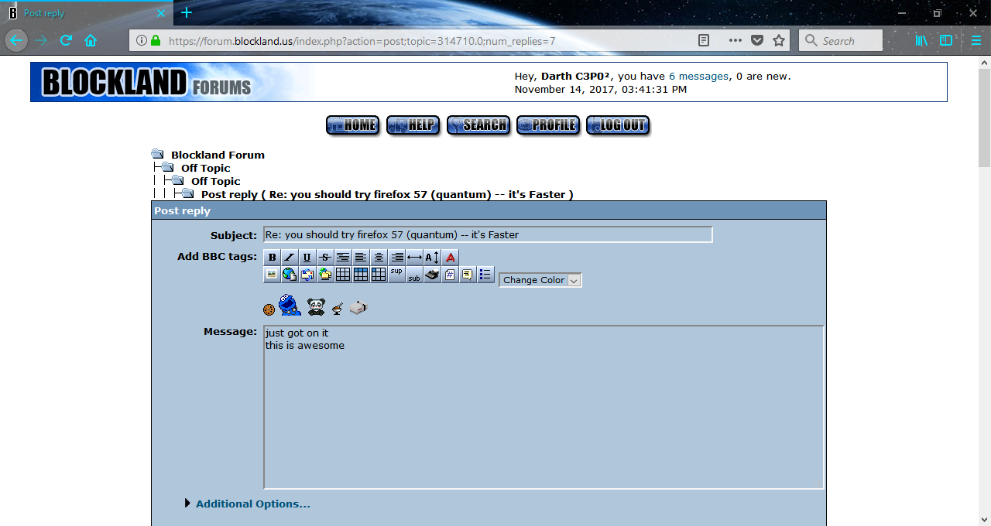991x526 pixels.
Task: Apply italic BBC tag
Action: click(x=290, y=258)
